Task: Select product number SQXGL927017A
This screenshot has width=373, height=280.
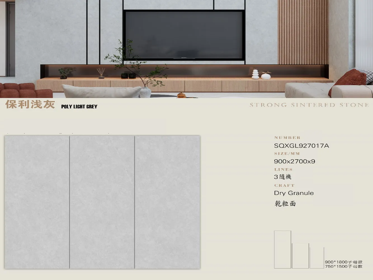Action: tap(301, 146)
